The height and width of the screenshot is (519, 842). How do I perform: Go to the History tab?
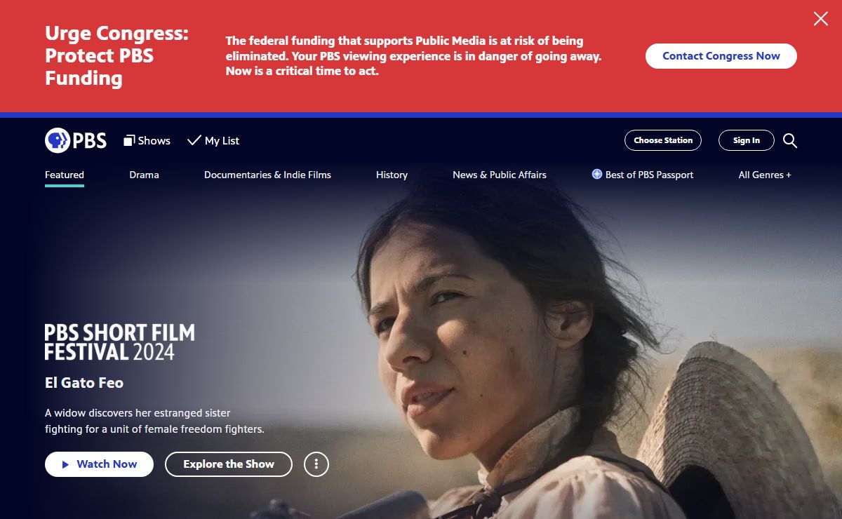[x=392, y=175]
